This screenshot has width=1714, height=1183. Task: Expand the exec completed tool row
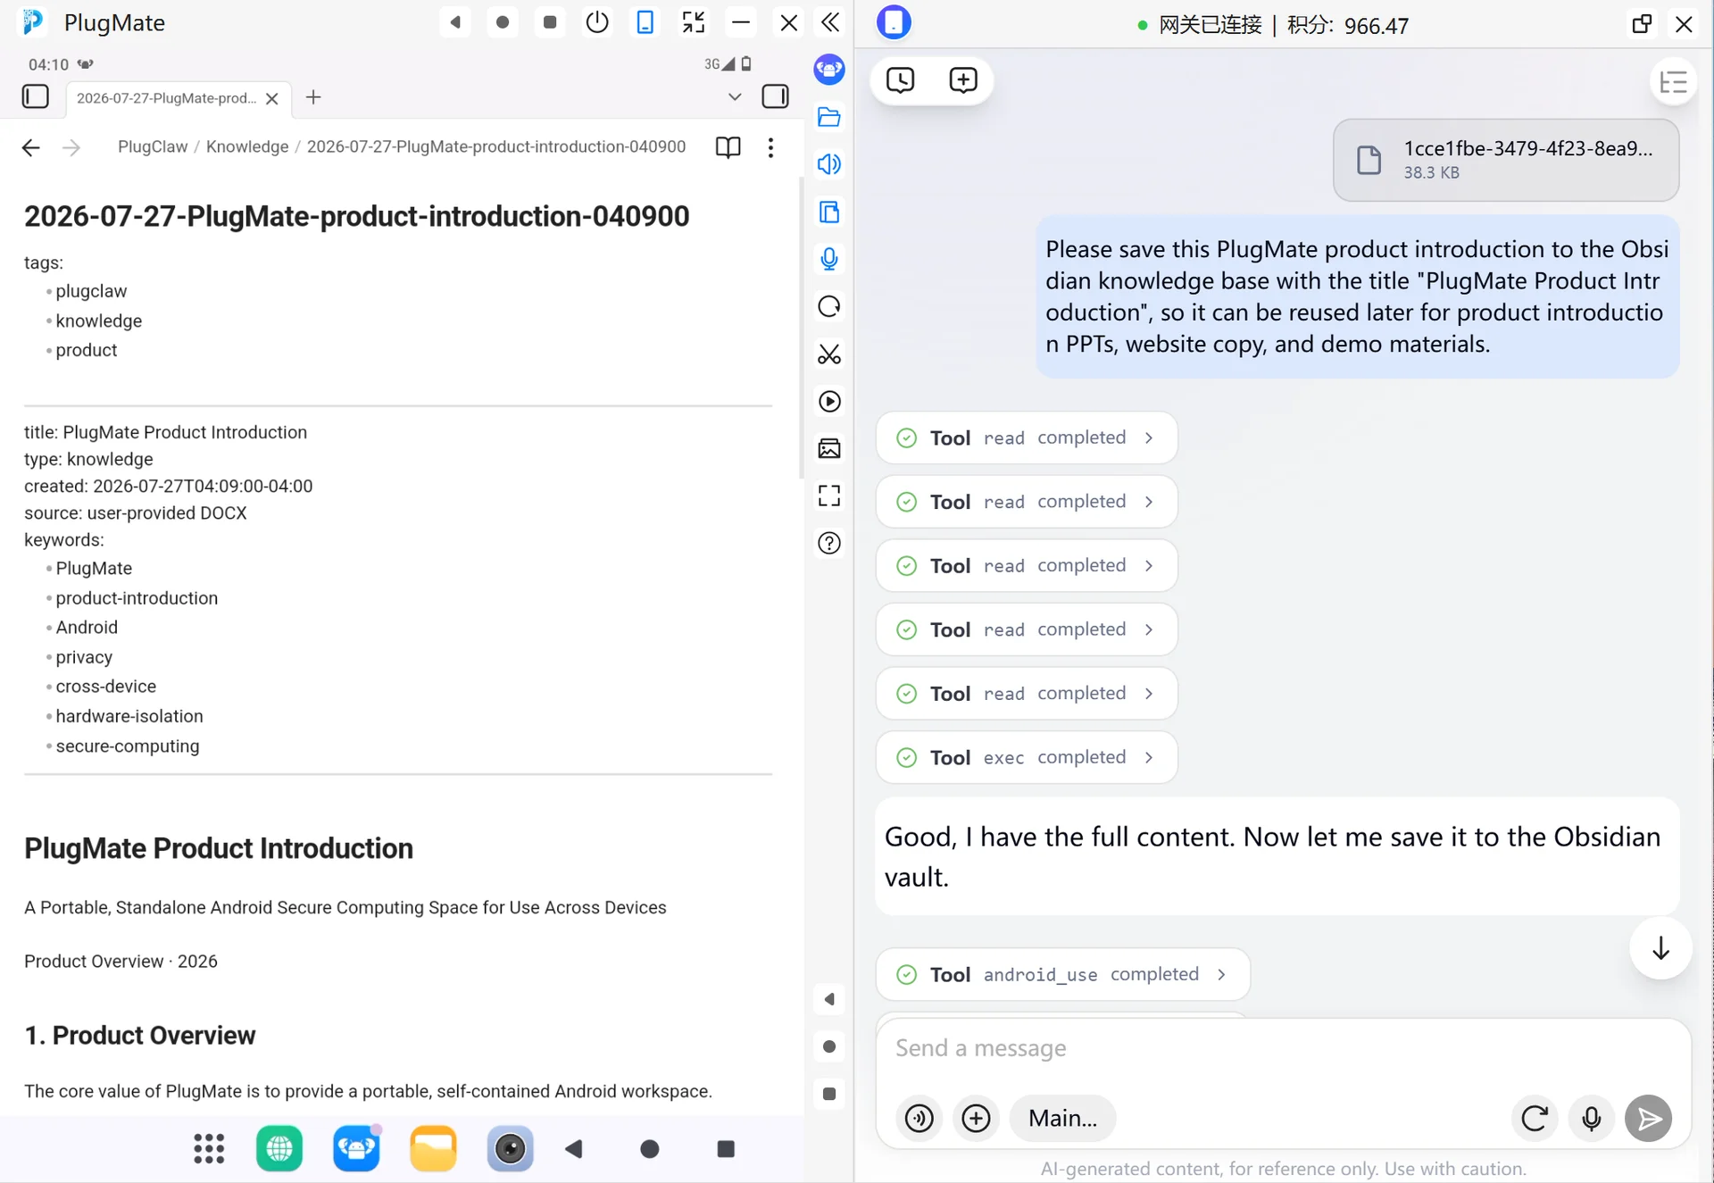[x=1027, y=757]
